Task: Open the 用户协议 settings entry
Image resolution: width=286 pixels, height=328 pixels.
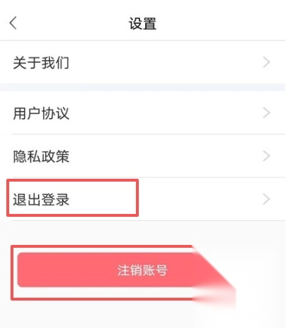Action: (x=143, y=113)
